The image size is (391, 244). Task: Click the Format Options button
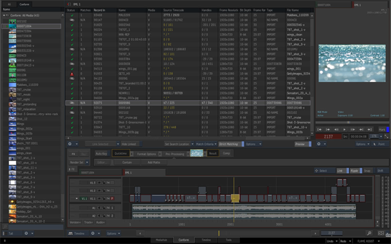point(147,154)
